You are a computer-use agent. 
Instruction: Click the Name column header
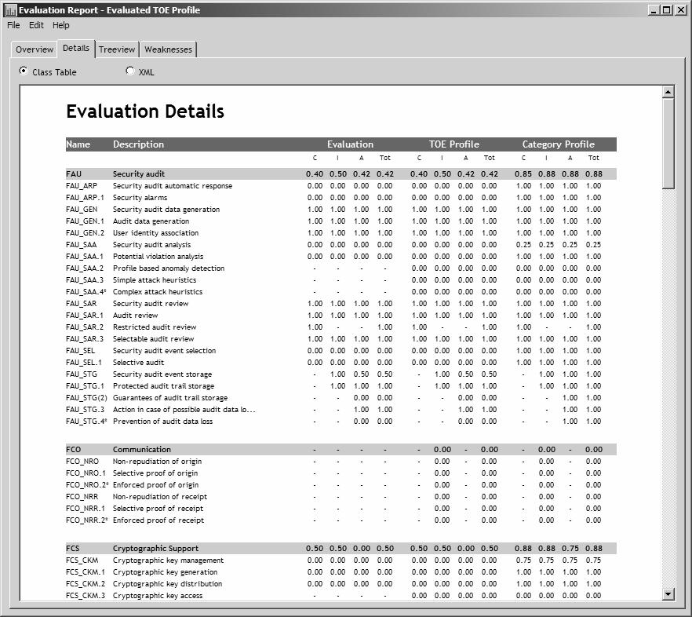click(78, 144)
